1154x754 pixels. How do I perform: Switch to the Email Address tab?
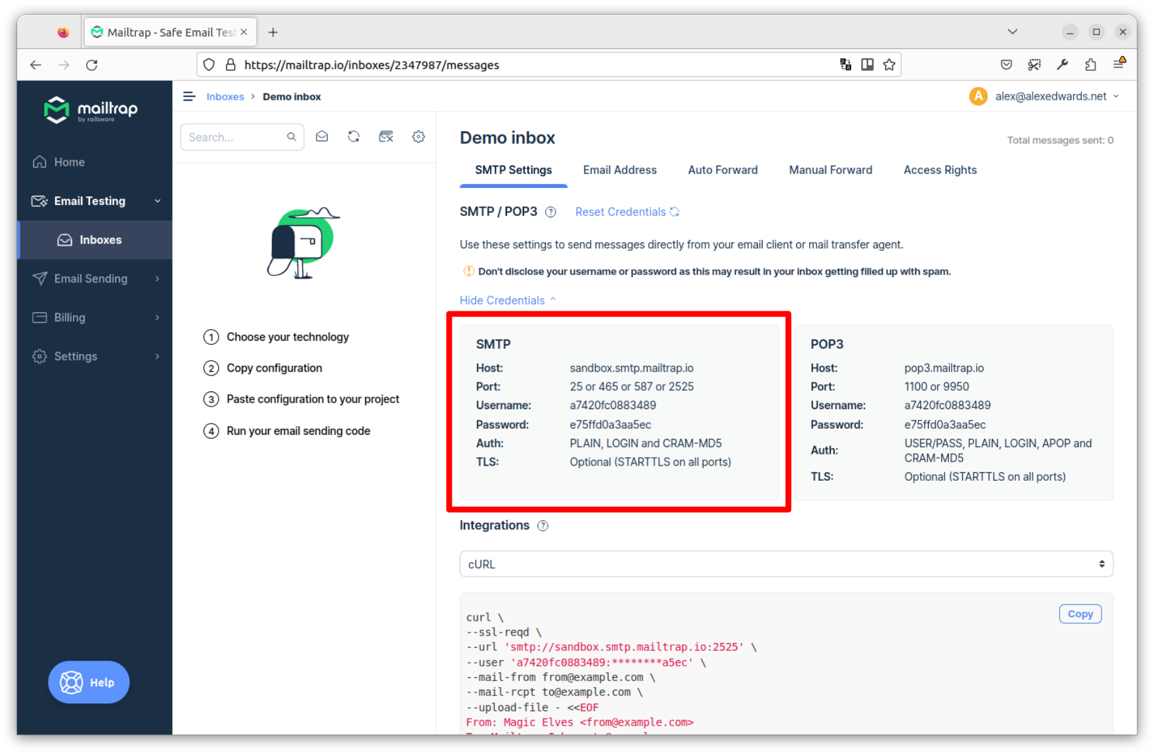[x=619, y=170]
